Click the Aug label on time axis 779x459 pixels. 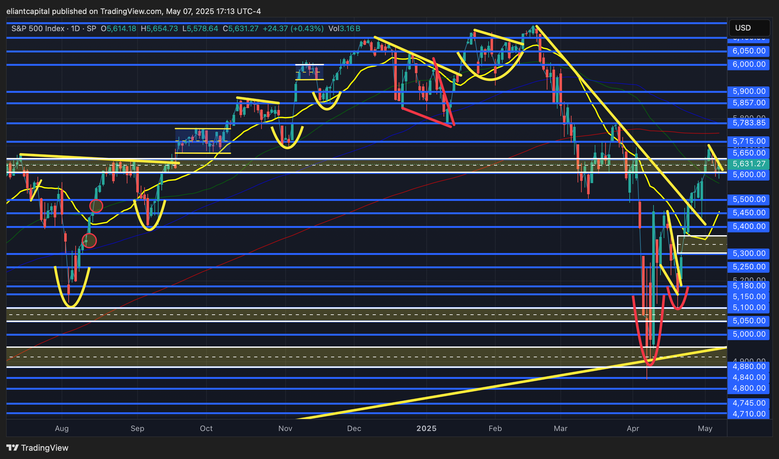coord(62,428)
